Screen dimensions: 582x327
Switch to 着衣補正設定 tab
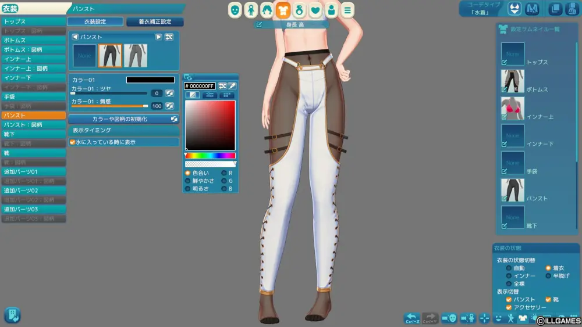(155, 21)
